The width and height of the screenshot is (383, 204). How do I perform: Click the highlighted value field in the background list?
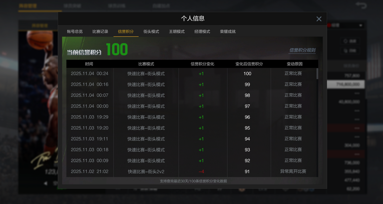pos(346,84)
